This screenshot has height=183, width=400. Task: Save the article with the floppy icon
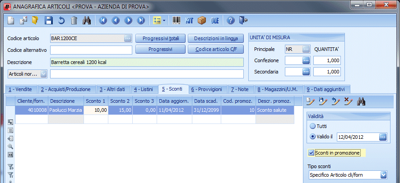click(x=49, y=20)
